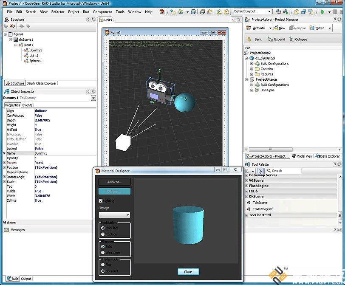The width and height of the screenshot is (345, 285).
Task: Open the Default Layout dropdown
Action: [269, 11]
